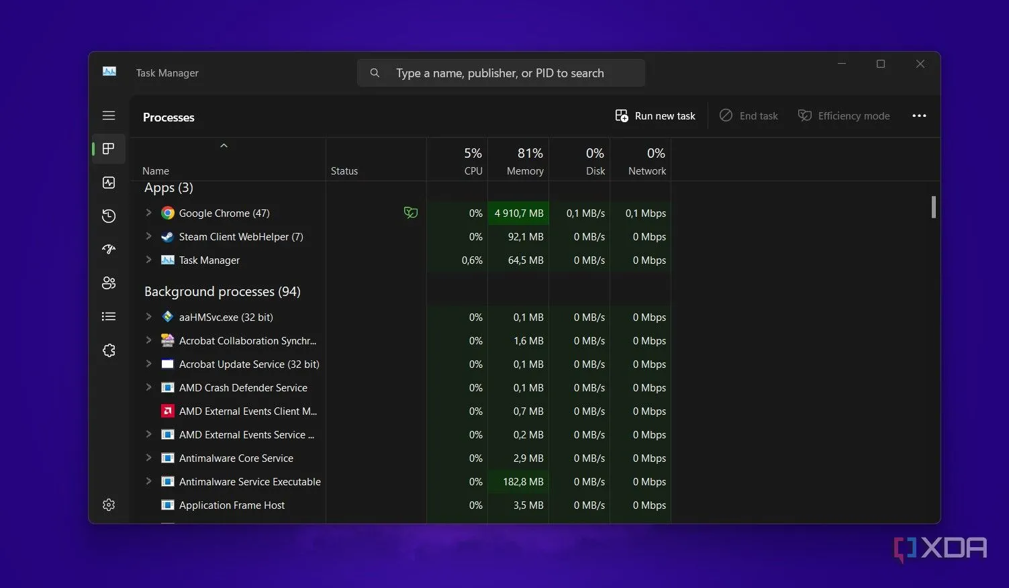This screenshot has height=588, width=1009.
Task: Click Task Manager's 0,6% CPU cell
Action: [457, 260]
